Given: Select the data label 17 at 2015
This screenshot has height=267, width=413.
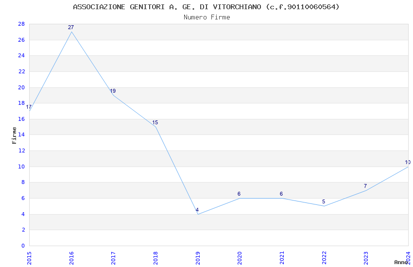Looking at the screenshot, I should [29, 107].
